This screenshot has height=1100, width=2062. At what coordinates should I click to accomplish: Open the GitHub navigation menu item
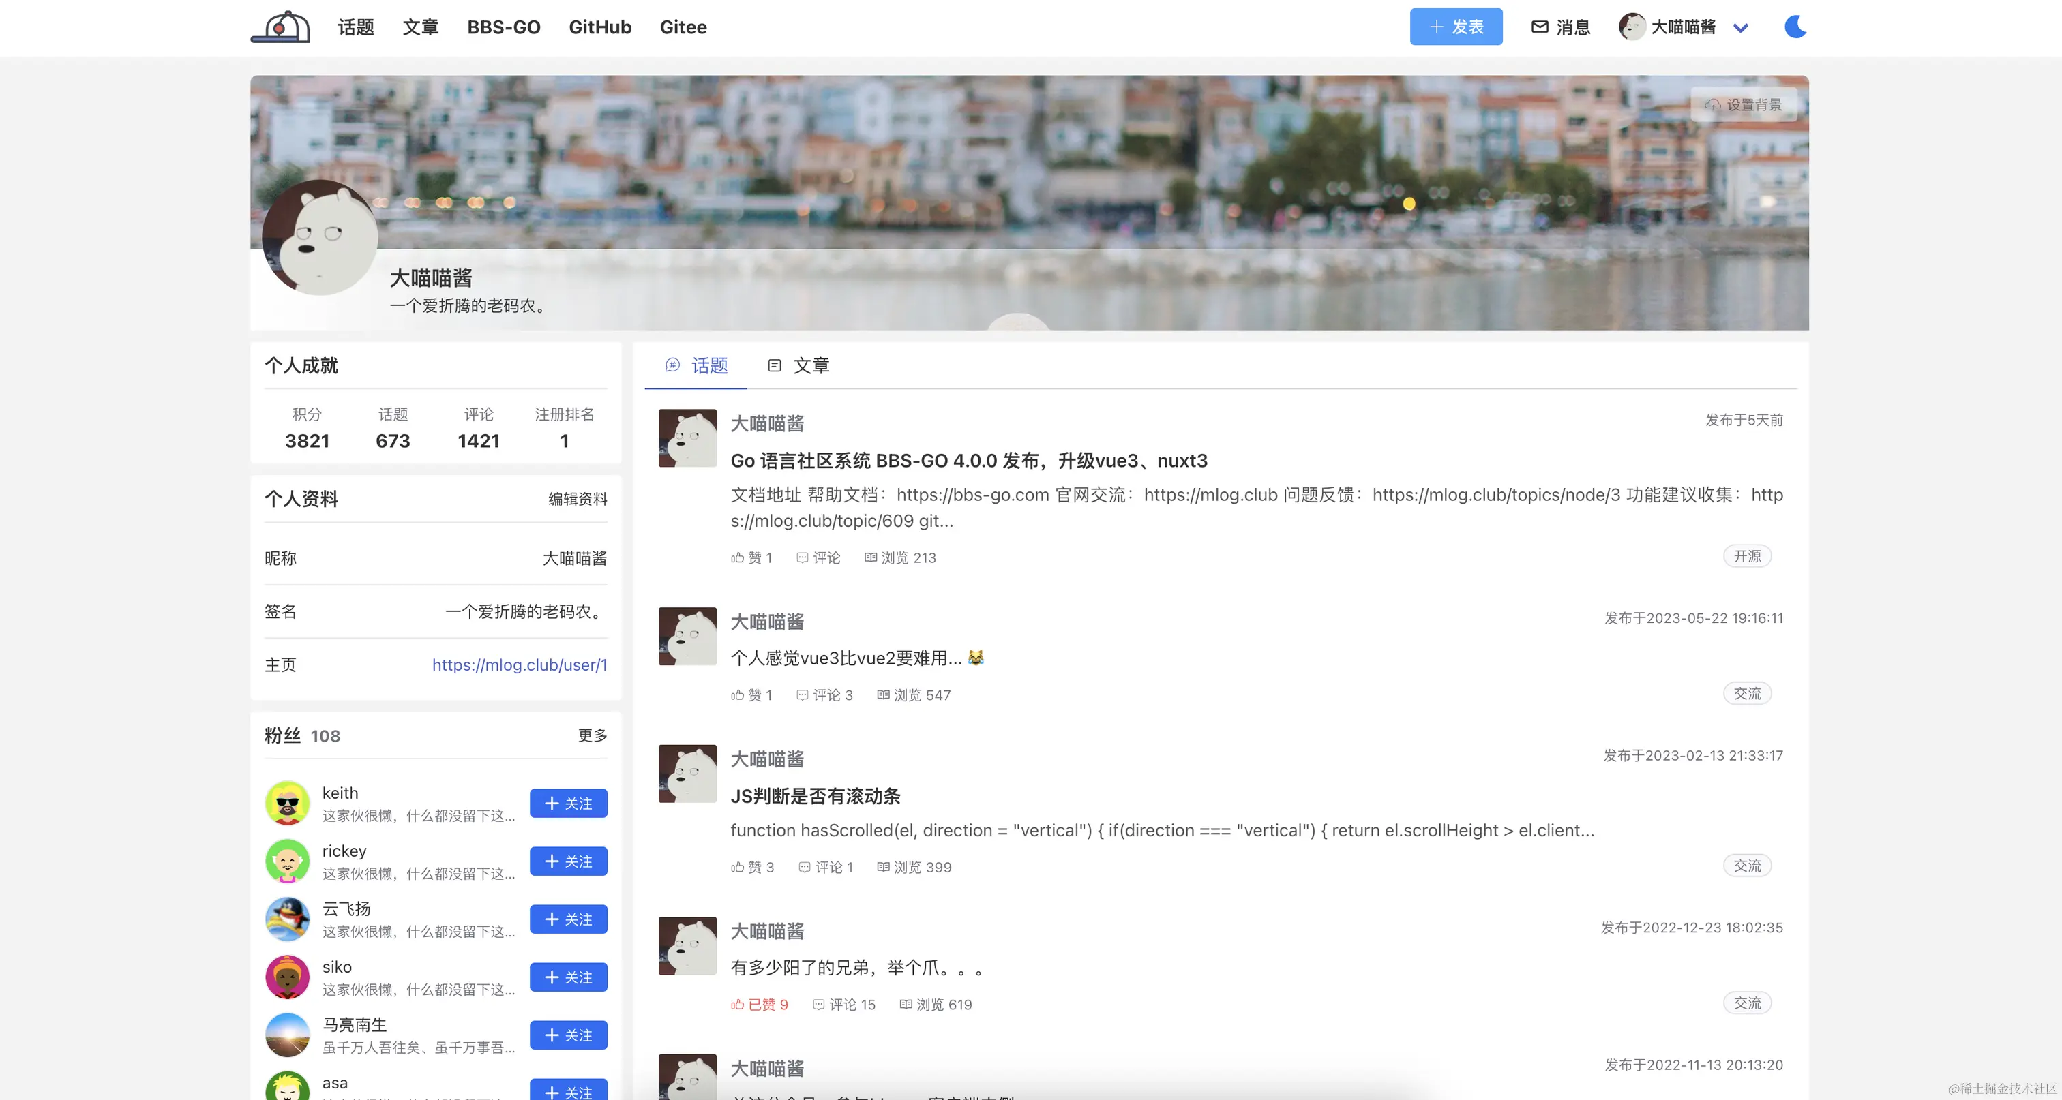point(599,27)
